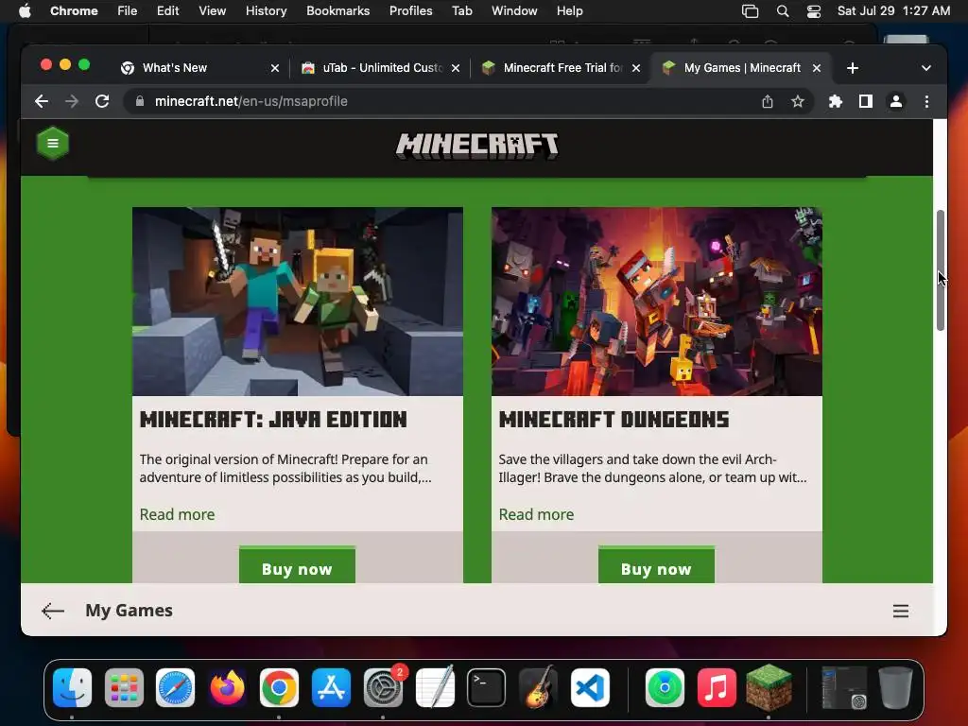Click Read more under Java Edition
The width and height of the screenshot is (968, 726).
177,514
